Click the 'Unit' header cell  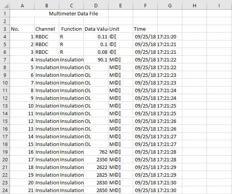coord(120,29)
